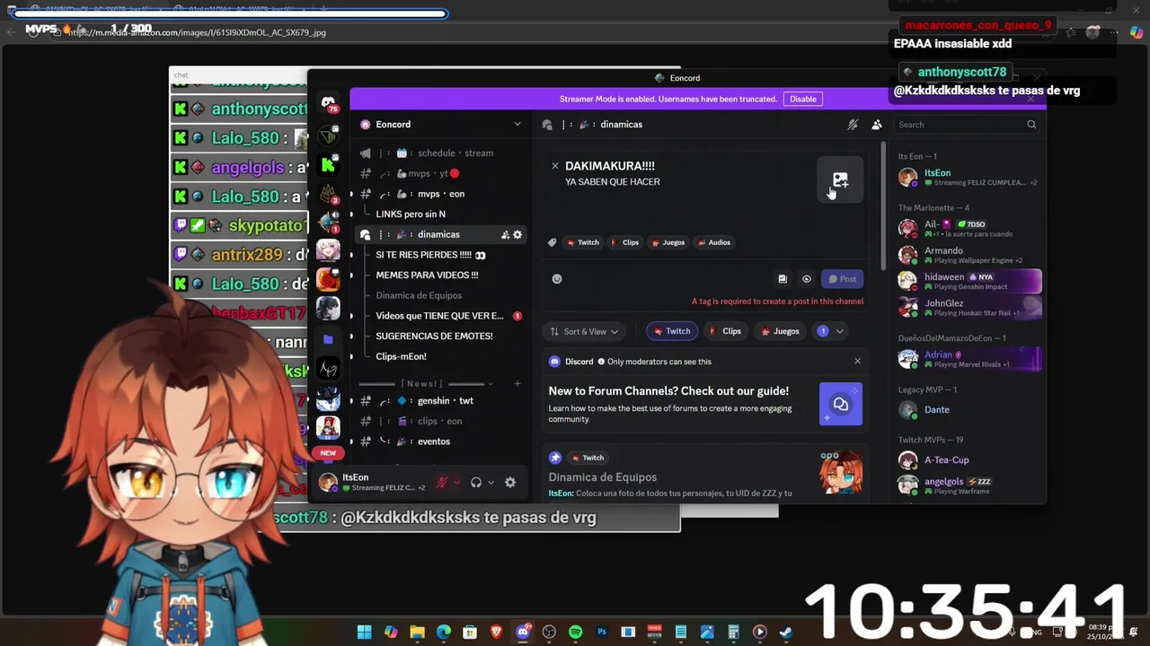The image size is (1150, 646).
Task: Filter forum posts by Clips tag
Action: click(x=726, y=331)
